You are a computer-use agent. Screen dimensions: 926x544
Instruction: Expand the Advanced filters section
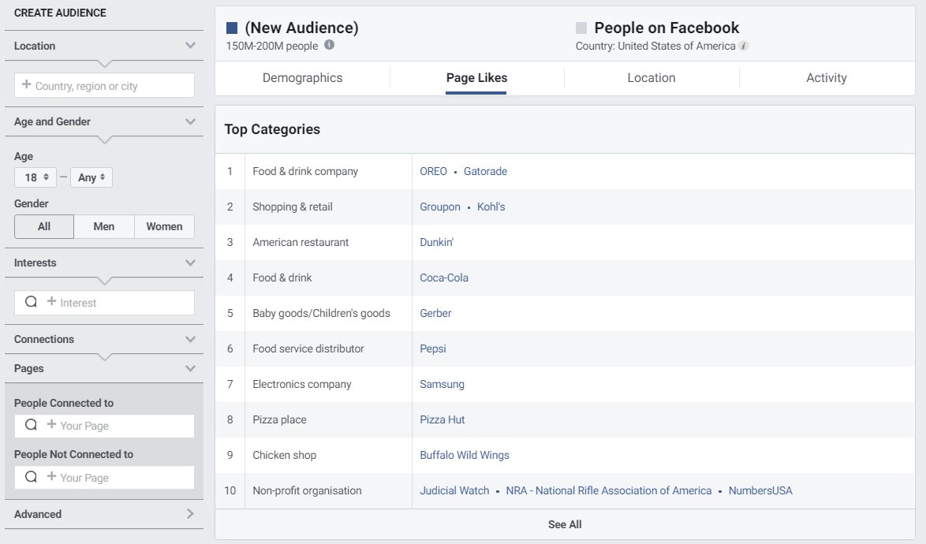(189, 513)
